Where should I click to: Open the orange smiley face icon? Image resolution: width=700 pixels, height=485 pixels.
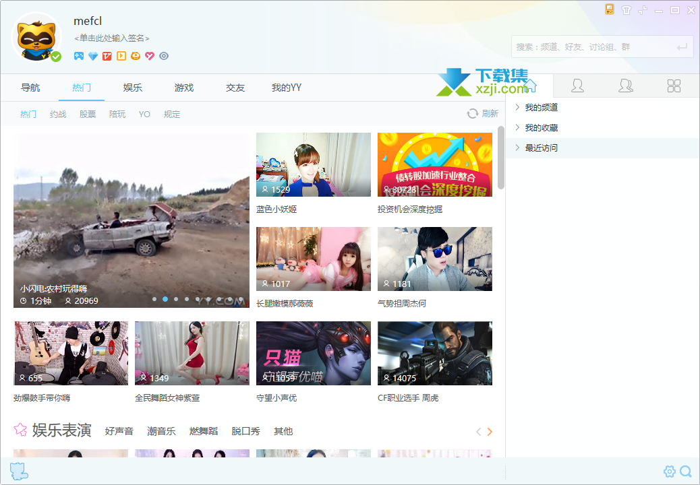tap(136, 56)
